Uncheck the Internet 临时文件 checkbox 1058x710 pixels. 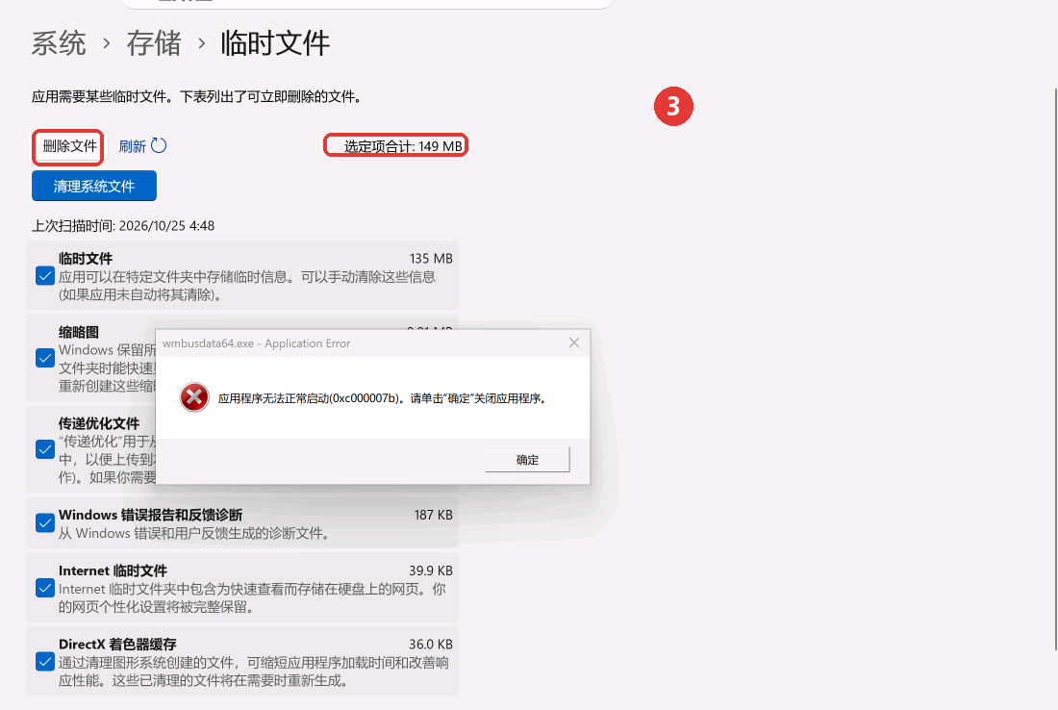[45, 588]
